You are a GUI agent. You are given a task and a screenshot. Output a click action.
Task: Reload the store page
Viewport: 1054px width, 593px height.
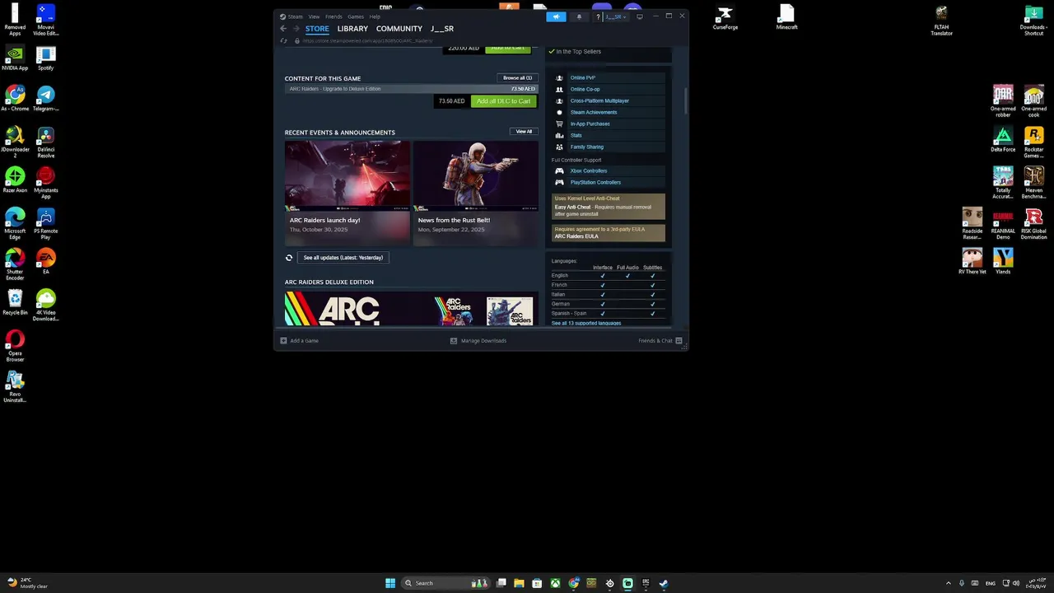coord(284,40)
